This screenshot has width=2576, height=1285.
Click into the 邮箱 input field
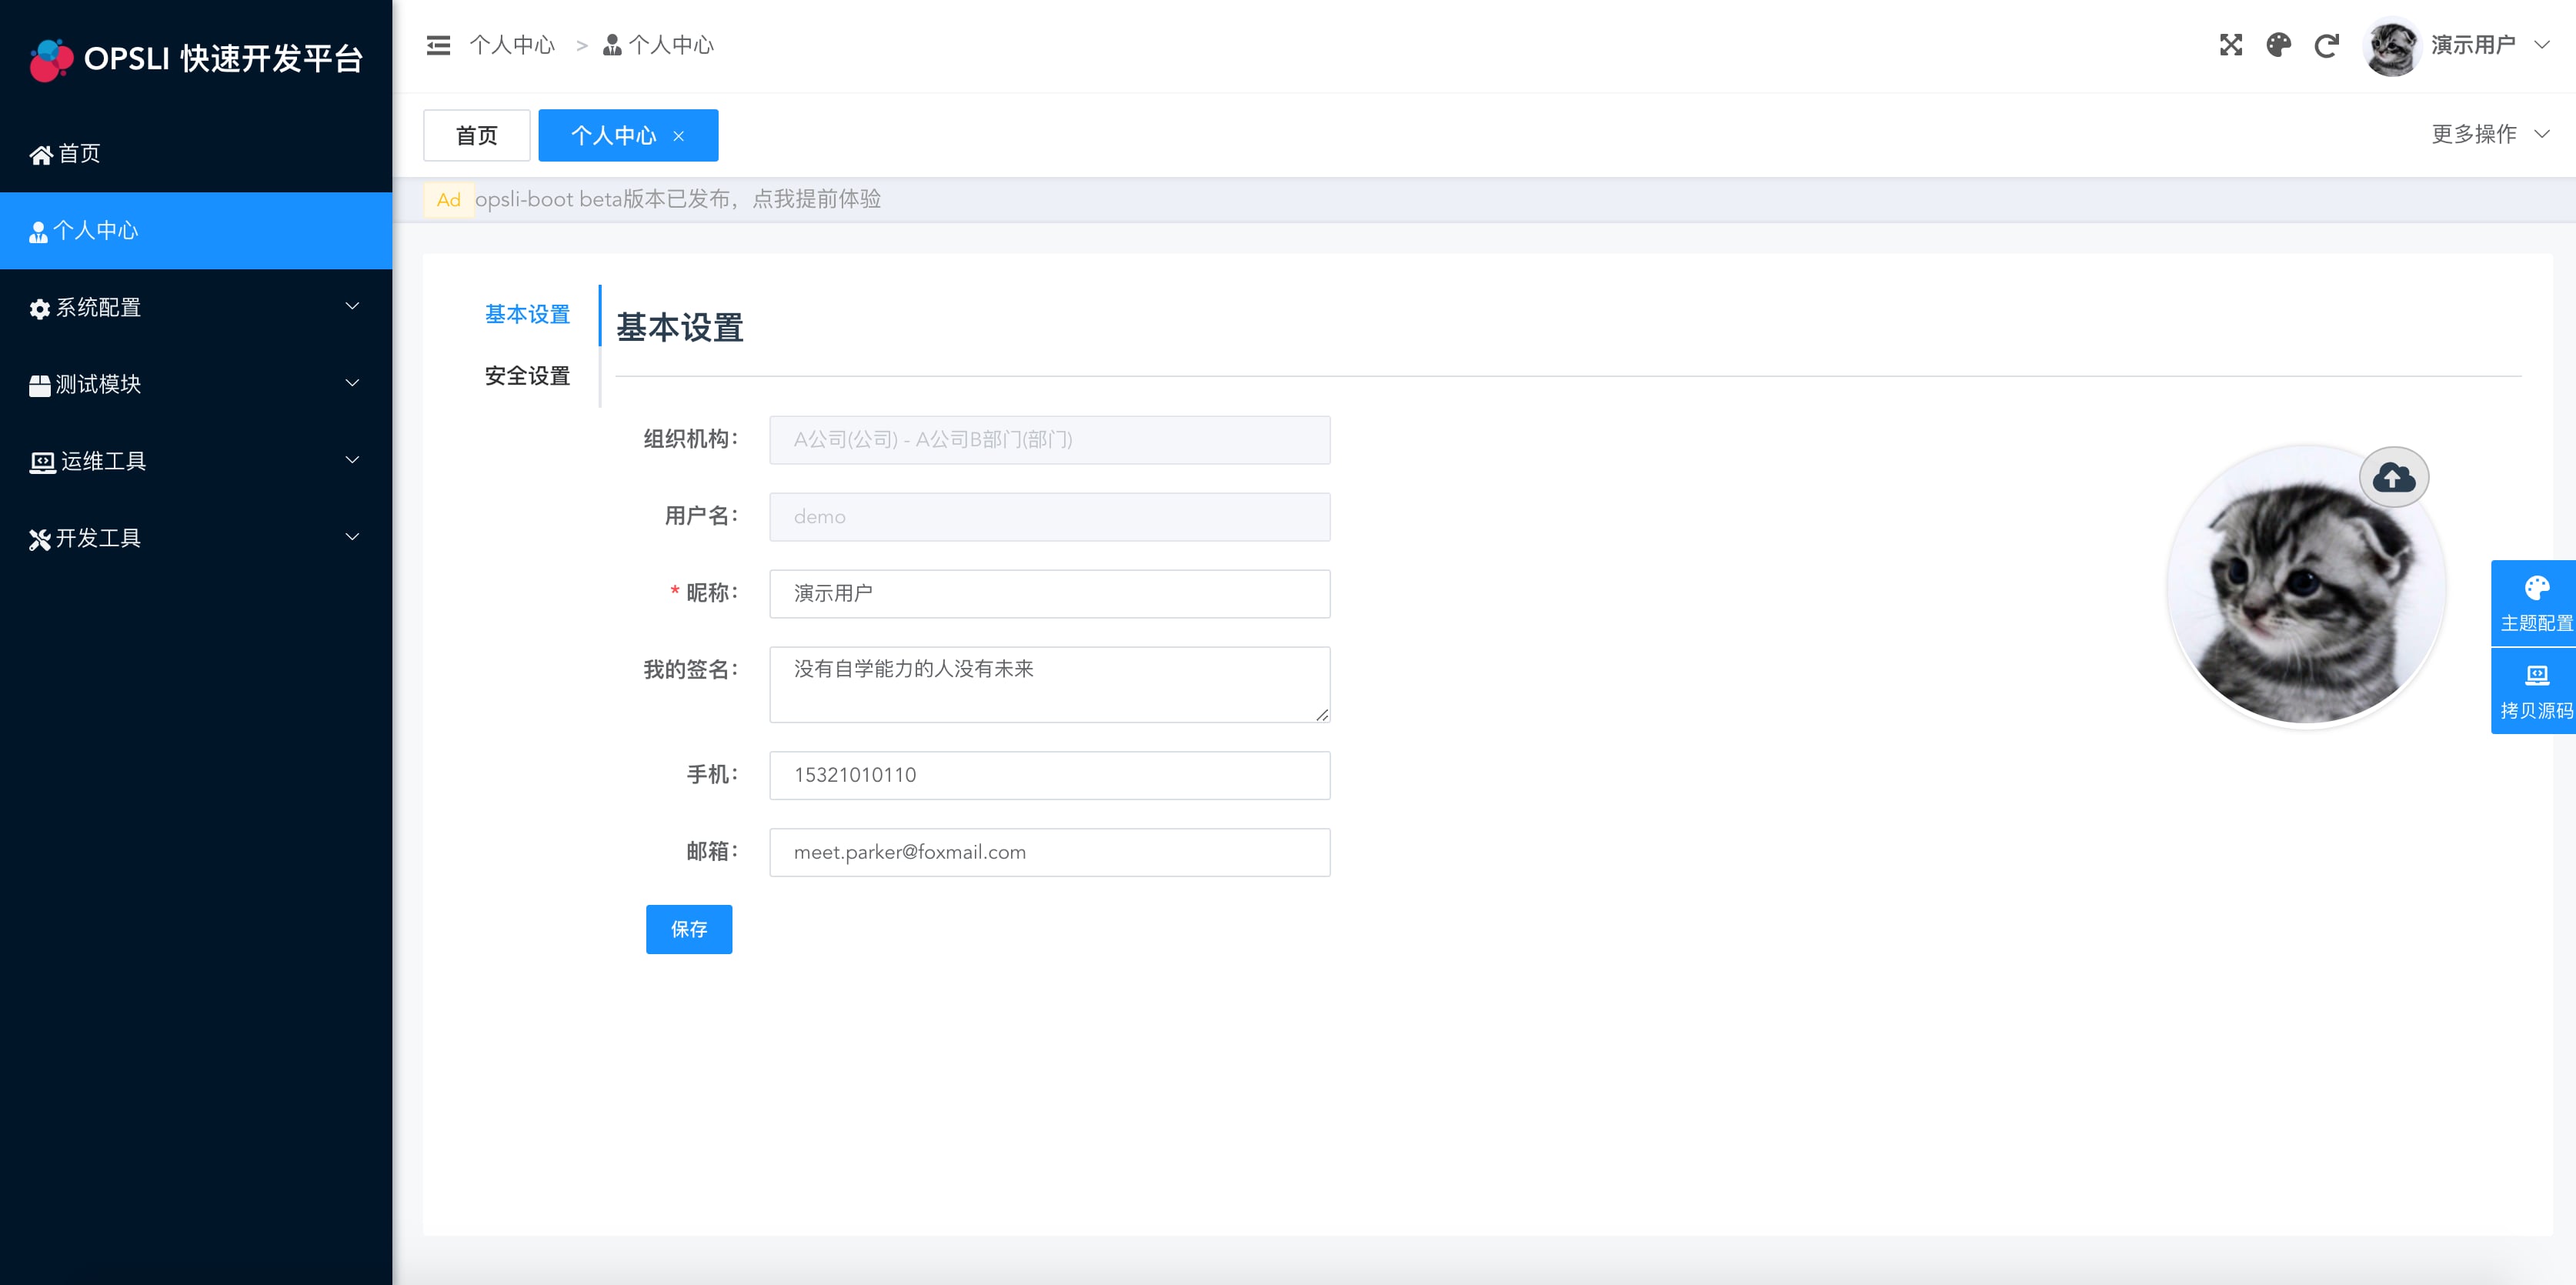click(1049, 852)
